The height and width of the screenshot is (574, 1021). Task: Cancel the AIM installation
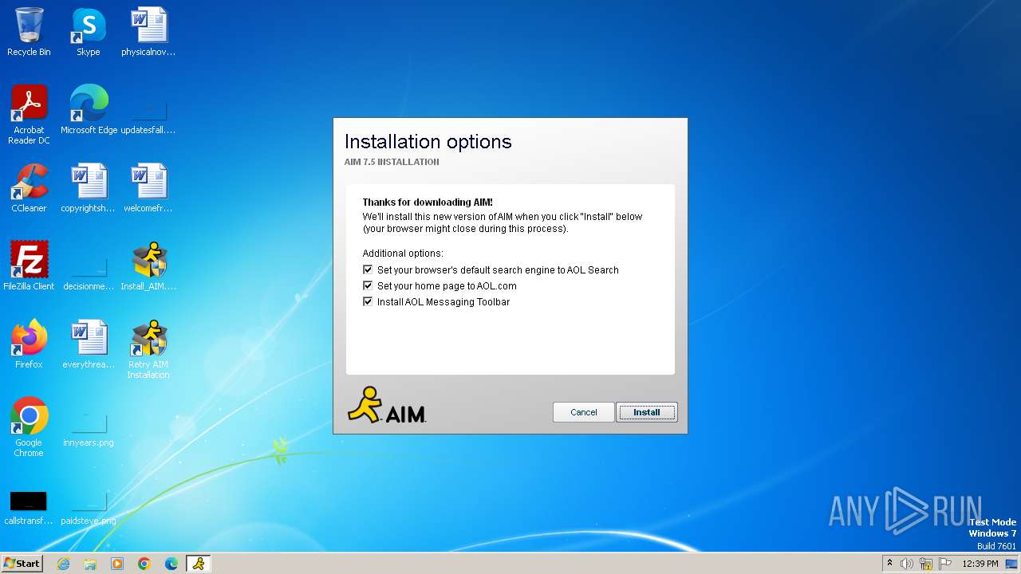coord(583,412)
